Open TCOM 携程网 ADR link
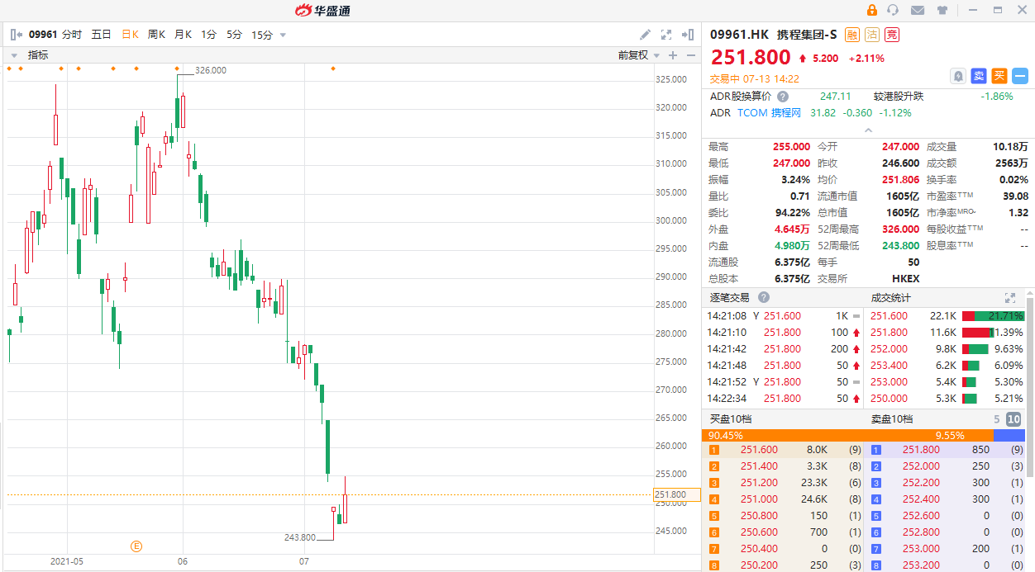1035x572 pixels. (x=769, y=113)
